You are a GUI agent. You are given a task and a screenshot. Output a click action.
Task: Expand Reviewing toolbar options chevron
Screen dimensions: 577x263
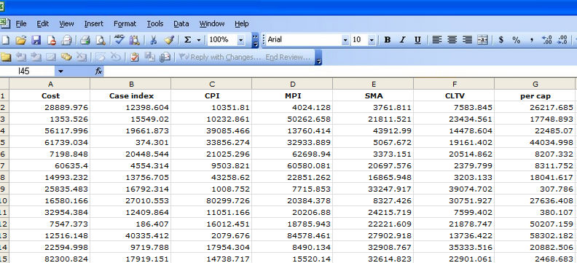click(x=318, y=58)
